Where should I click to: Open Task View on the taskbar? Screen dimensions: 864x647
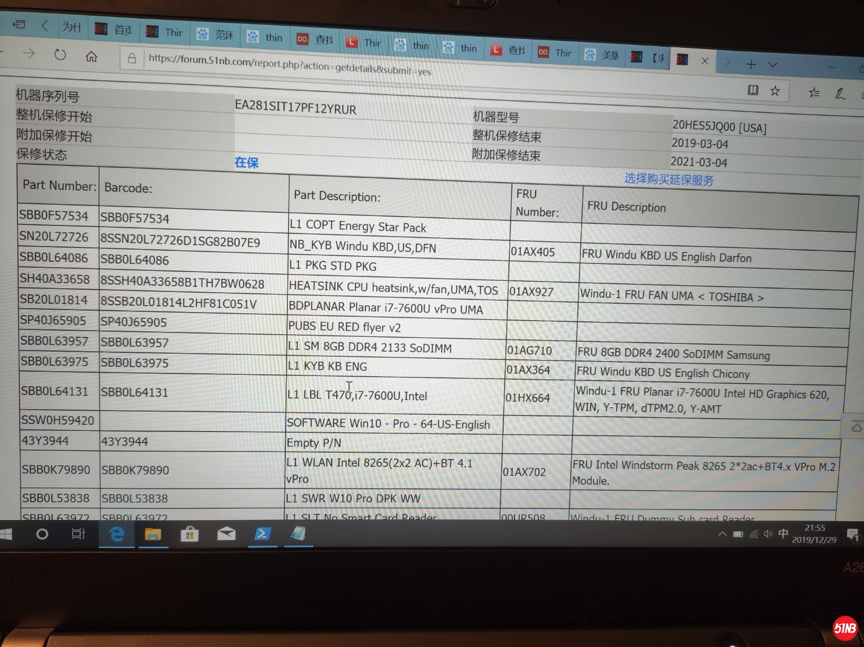pyautogui.click(x=78, y=534)
